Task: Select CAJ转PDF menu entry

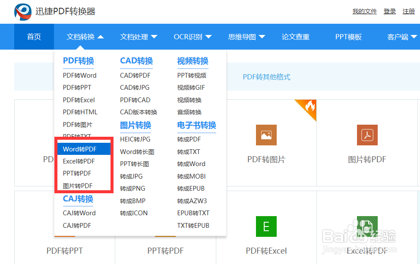Action: pos(77,226)
